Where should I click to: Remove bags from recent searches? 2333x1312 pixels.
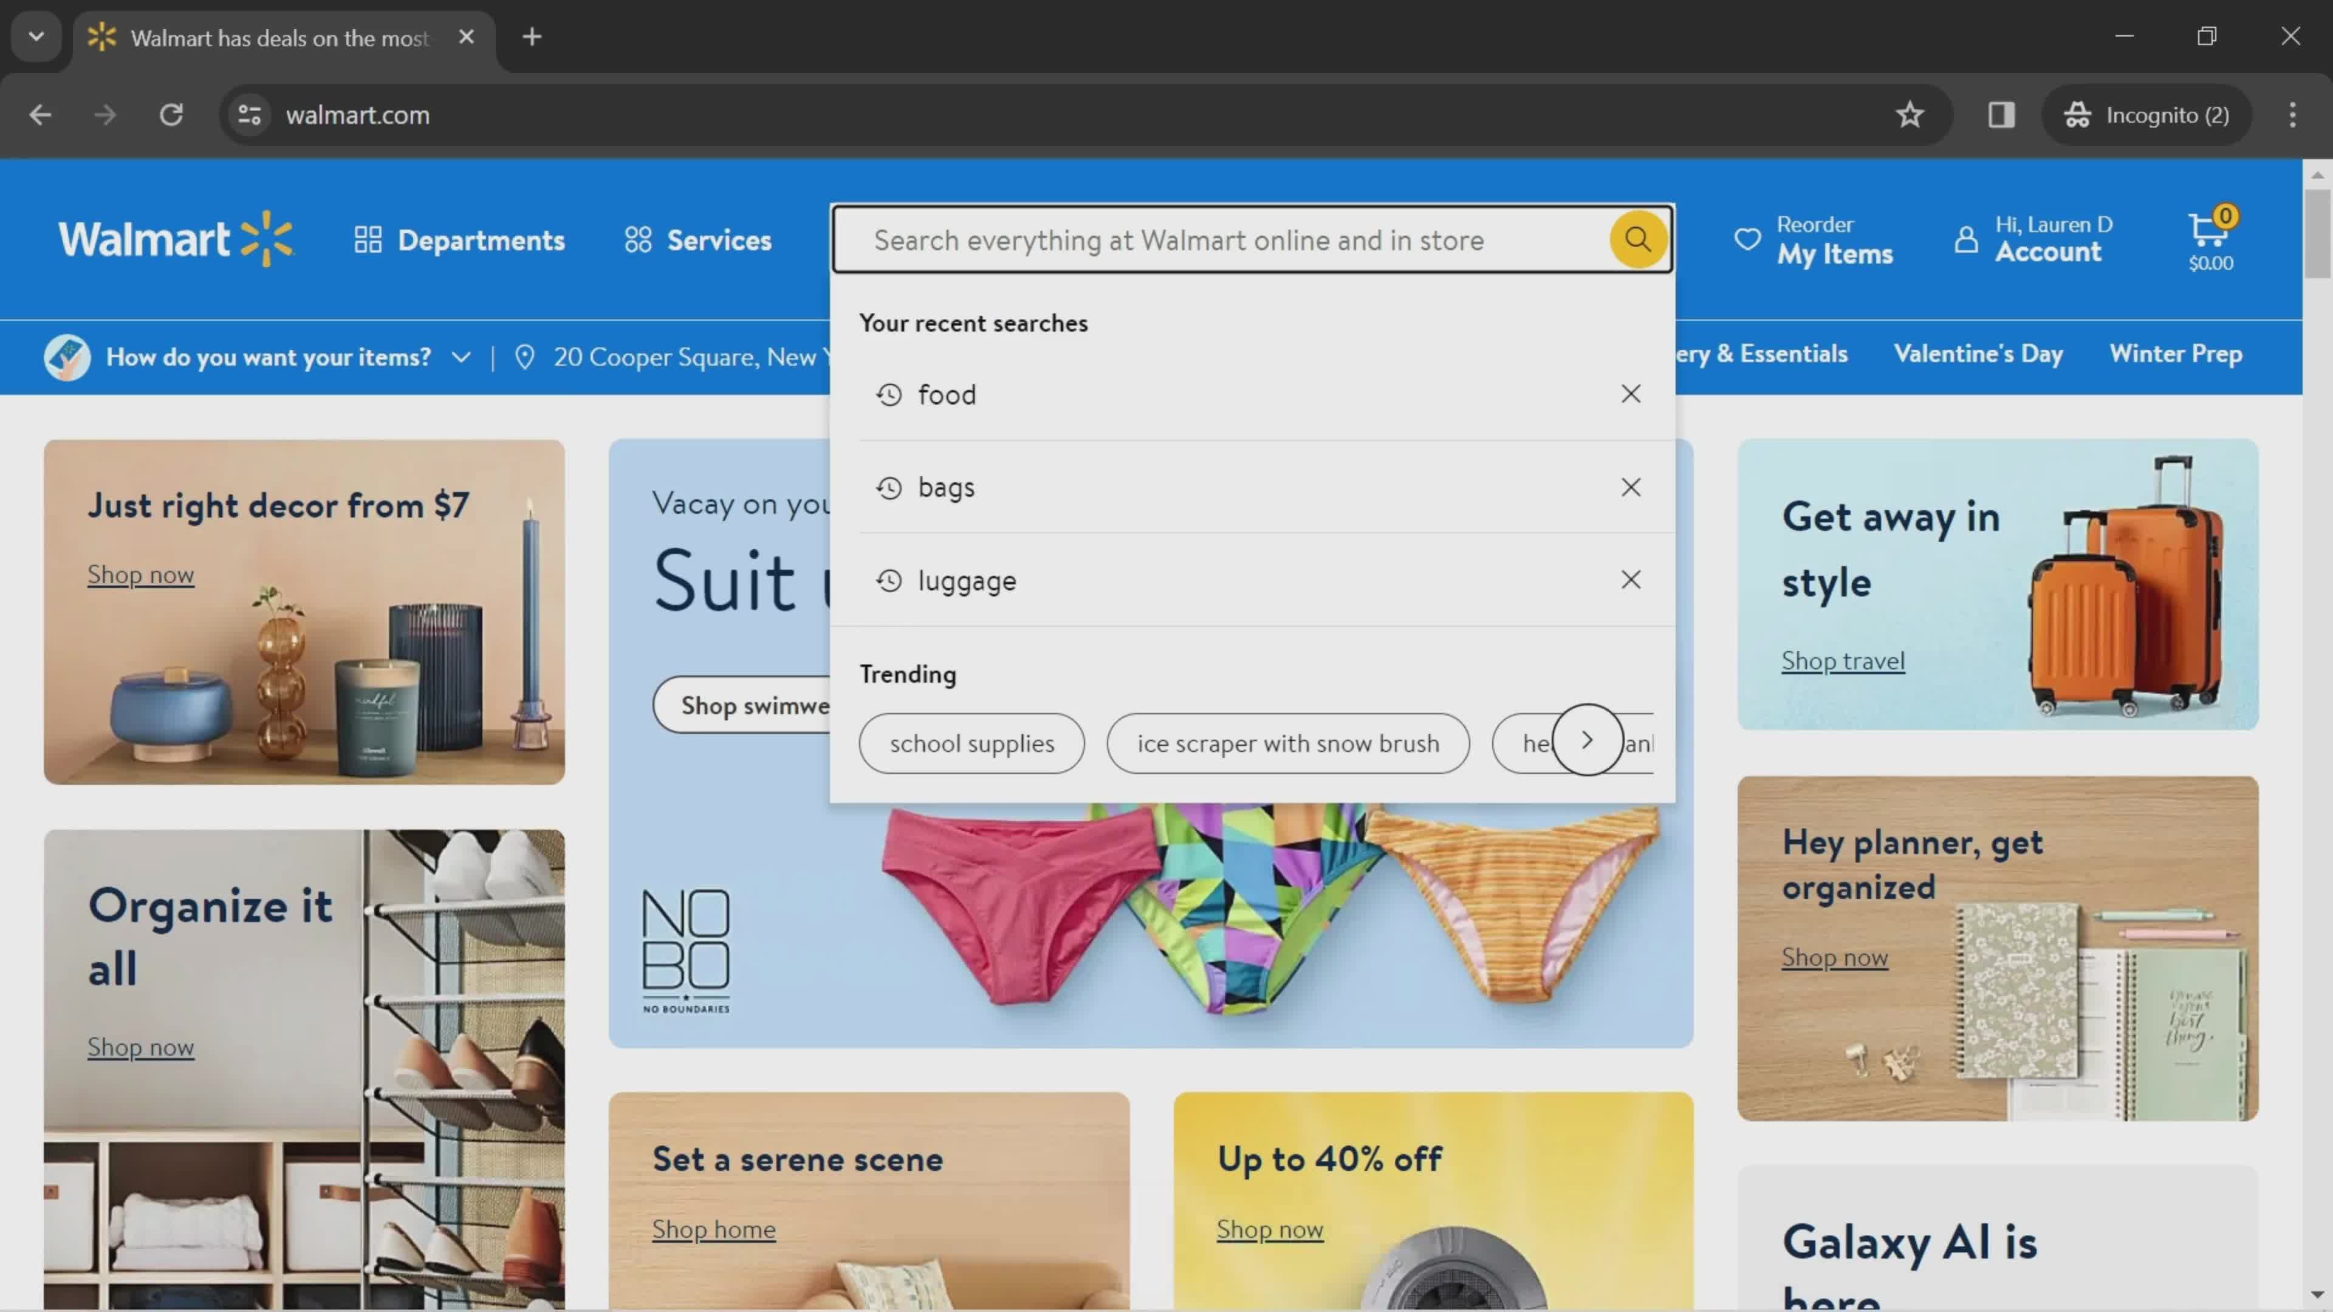[1631, 487]
